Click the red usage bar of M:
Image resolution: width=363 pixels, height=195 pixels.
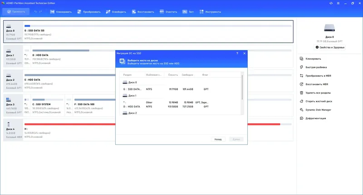click(70, 124)
